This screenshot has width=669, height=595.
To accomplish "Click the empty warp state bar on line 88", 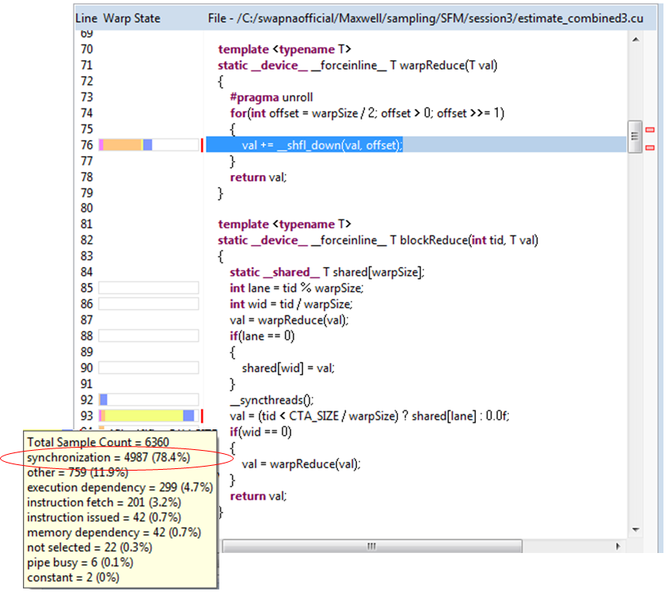I will [x=149, y=336].
